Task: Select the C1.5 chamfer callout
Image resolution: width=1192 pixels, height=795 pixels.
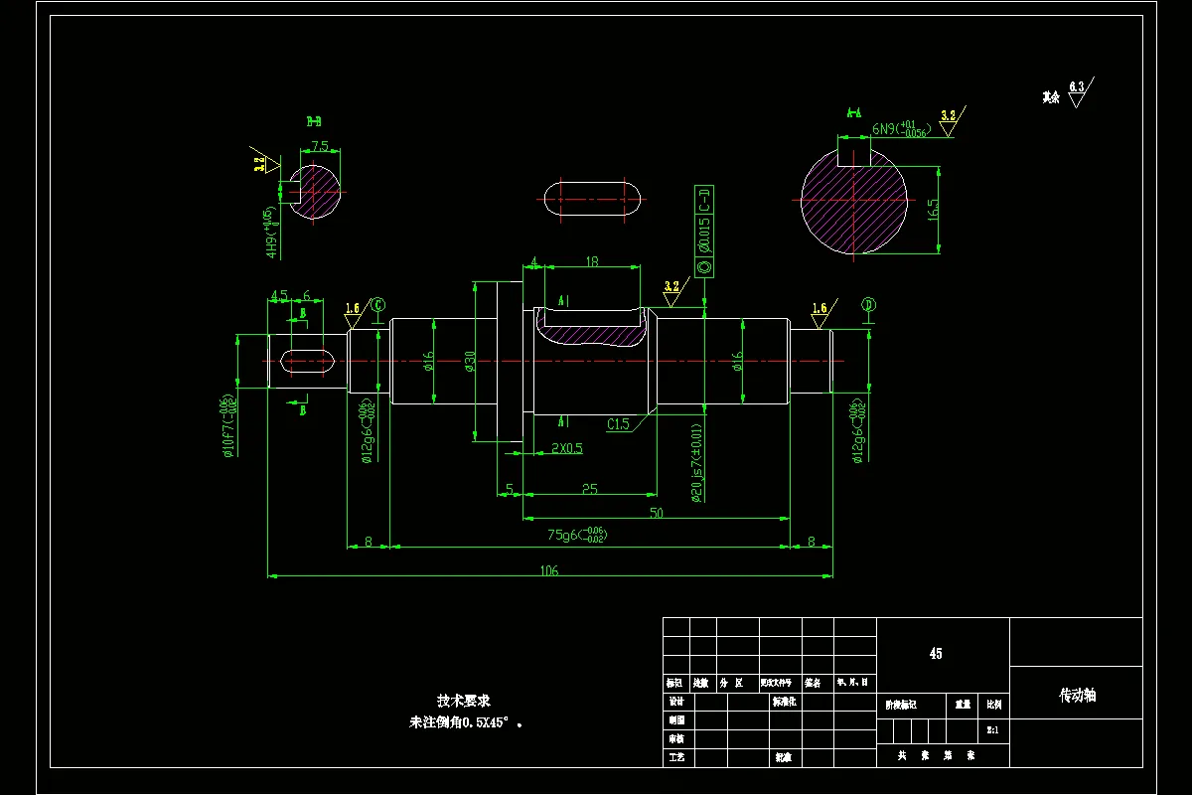Action: (x=620, y=425)
